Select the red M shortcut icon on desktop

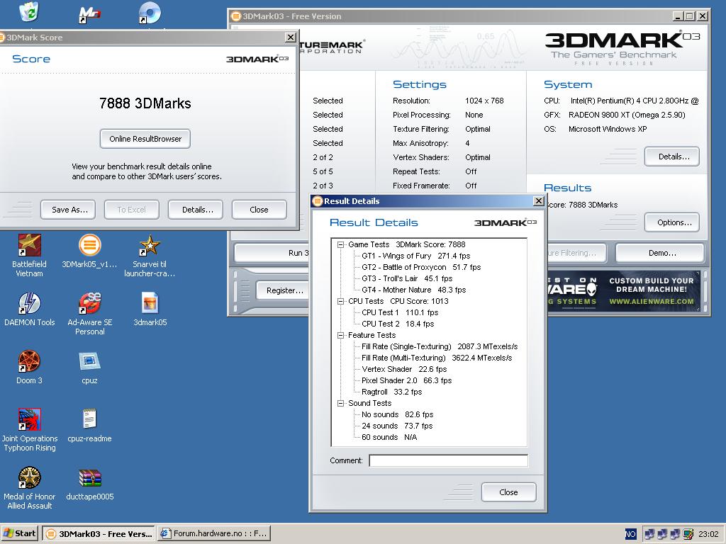89,14
